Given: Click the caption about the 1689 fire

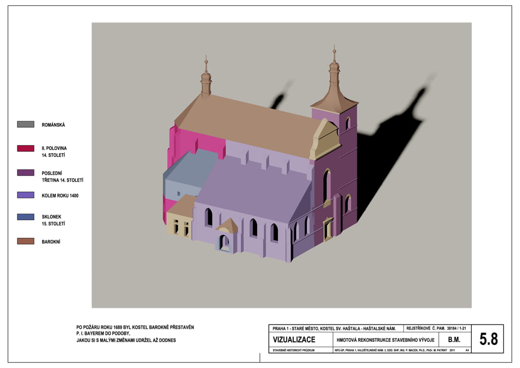Looking at the screenshot, I should tap(135, 334).
